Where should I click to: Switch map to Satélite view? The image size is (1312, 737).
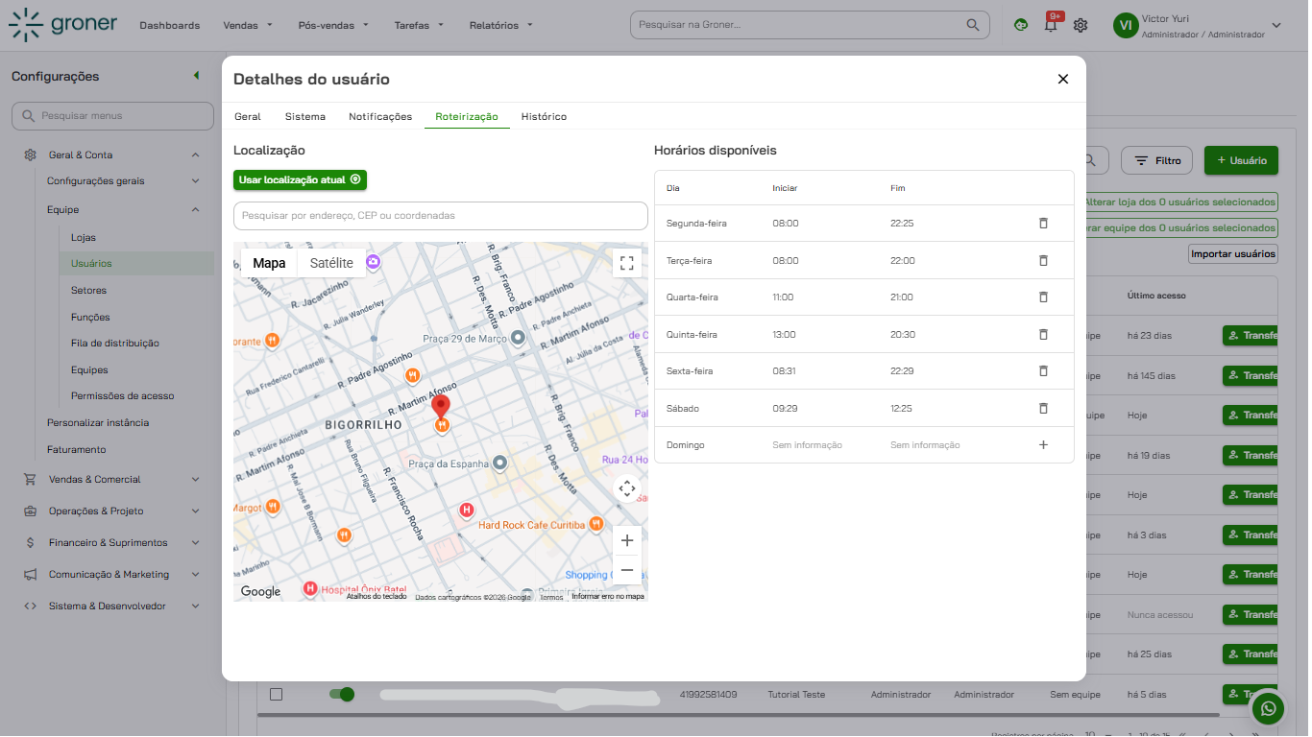click(331, 263)
